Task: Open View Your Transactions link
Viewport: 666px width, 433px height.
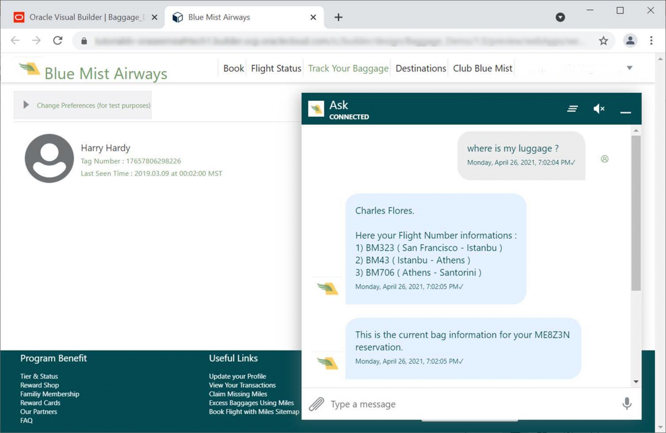Action: tap(242, 385)
